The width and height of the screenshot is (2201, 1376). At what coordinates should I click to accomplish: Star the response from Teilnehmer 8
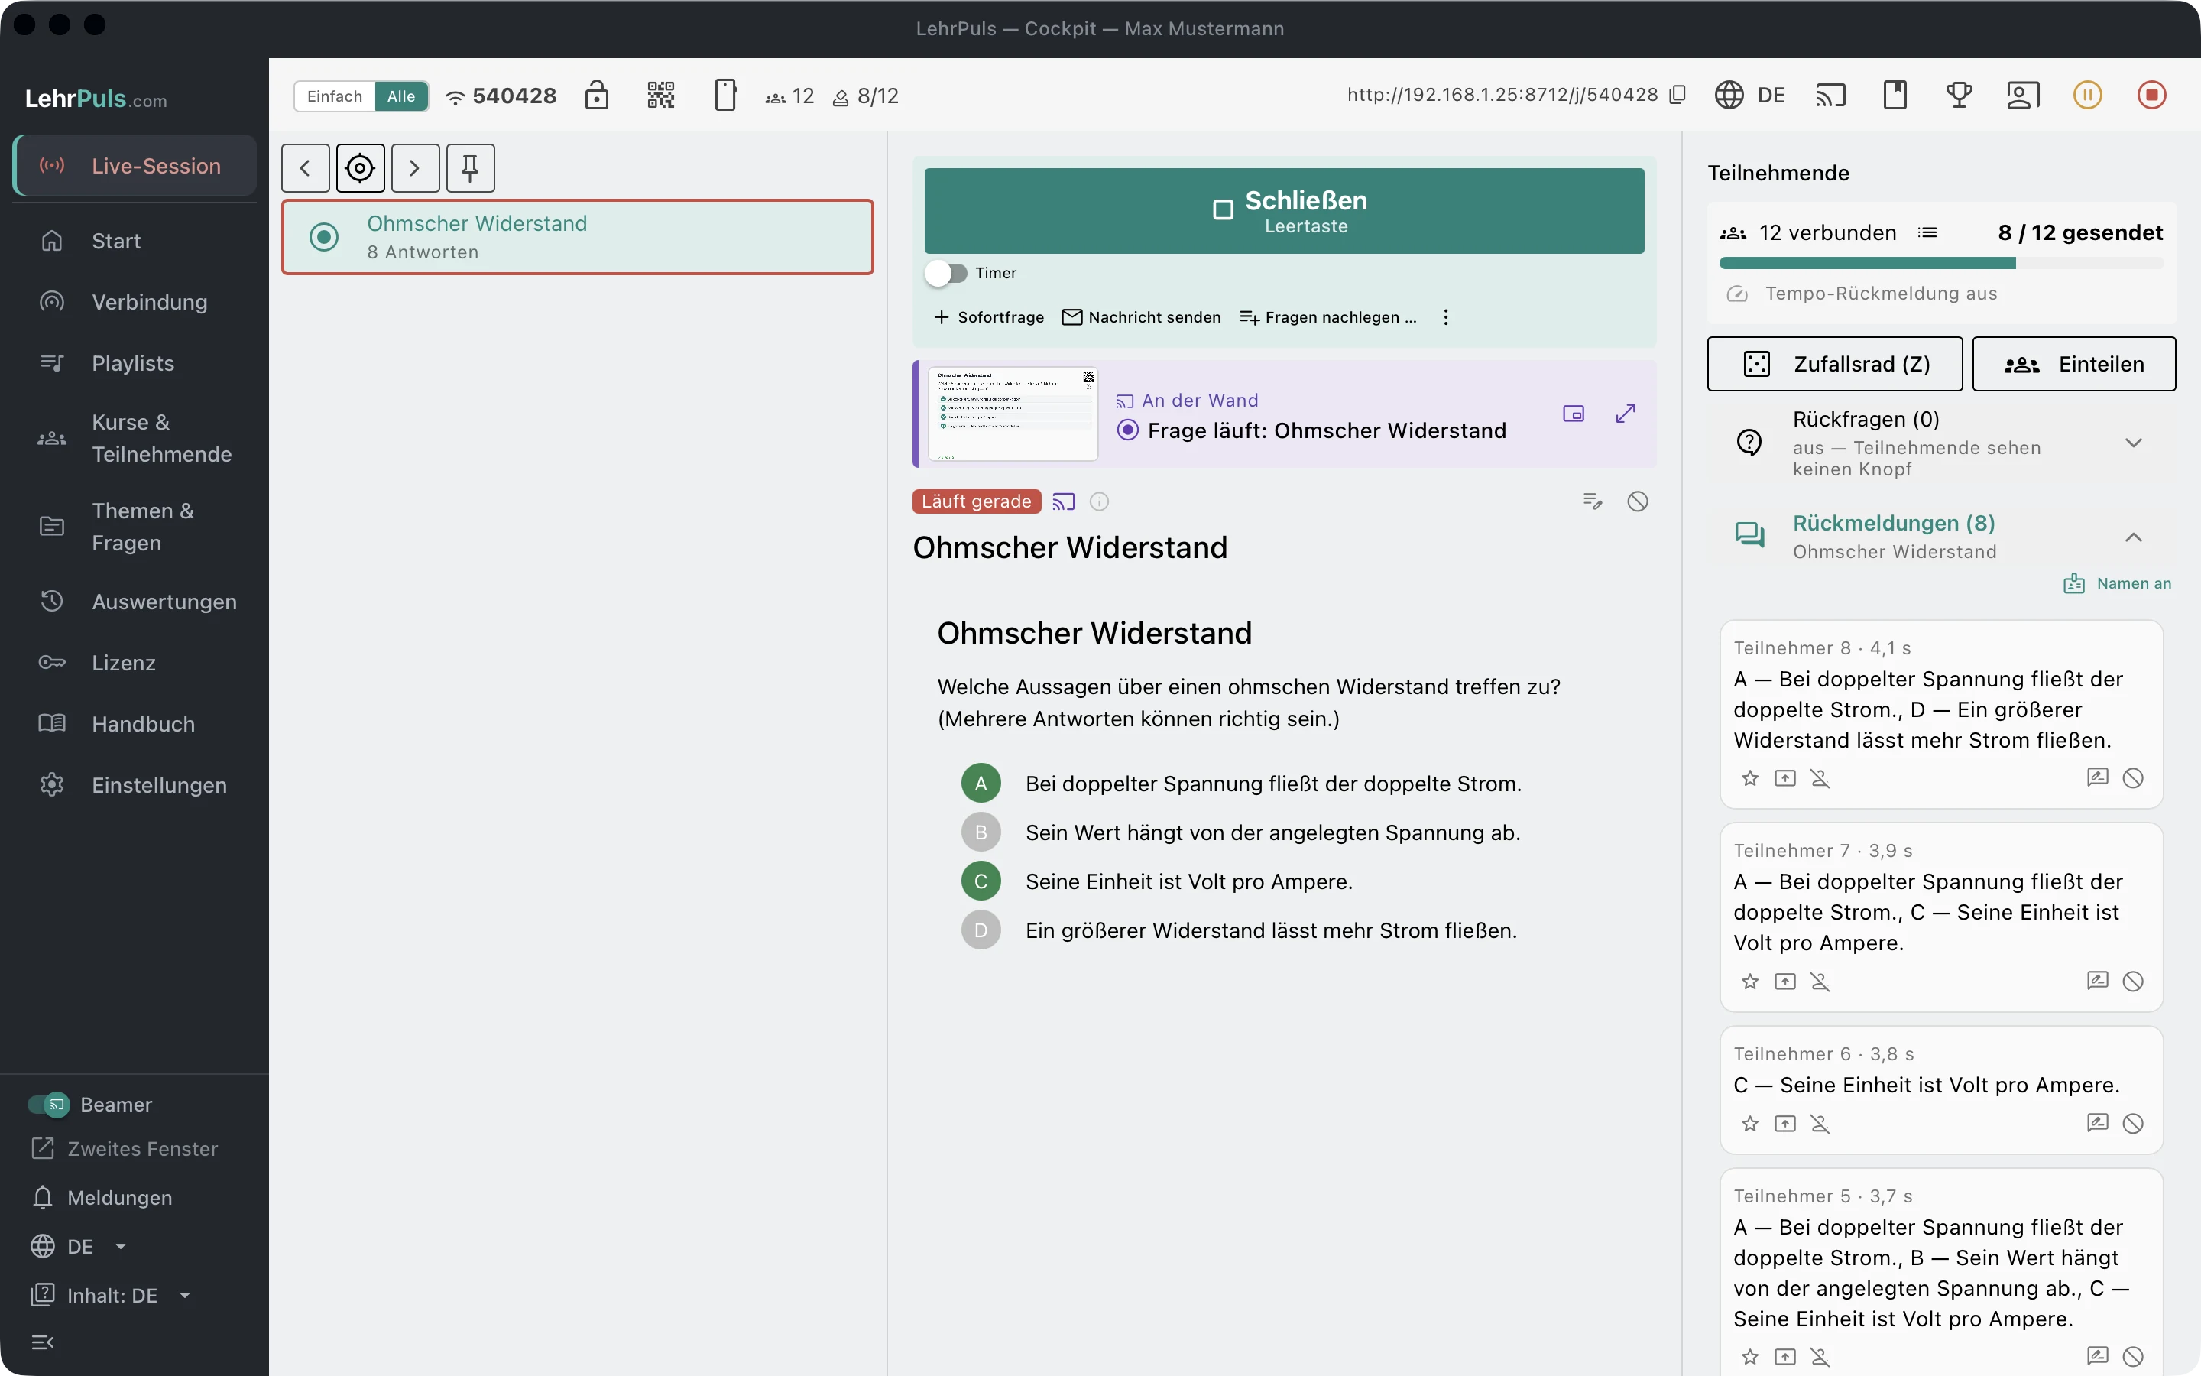[1750, 778]
